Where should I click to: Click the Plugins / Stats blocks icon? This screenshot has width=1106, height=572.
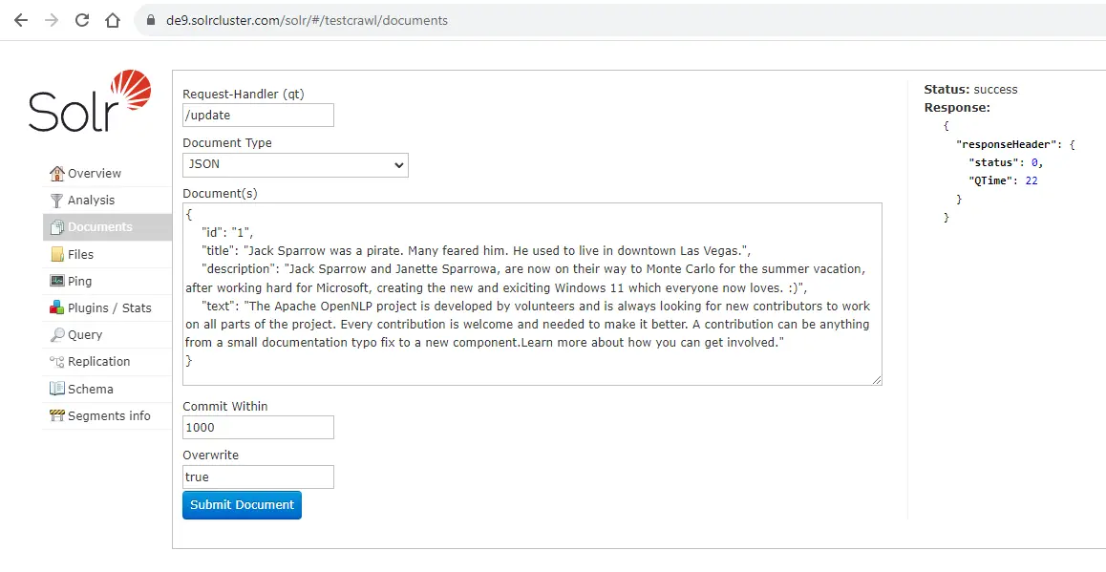(x=57, y=307)
